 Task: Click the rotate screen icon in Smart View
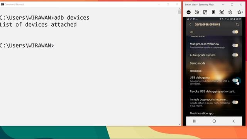pyautogui.click(x=197, y=12)
